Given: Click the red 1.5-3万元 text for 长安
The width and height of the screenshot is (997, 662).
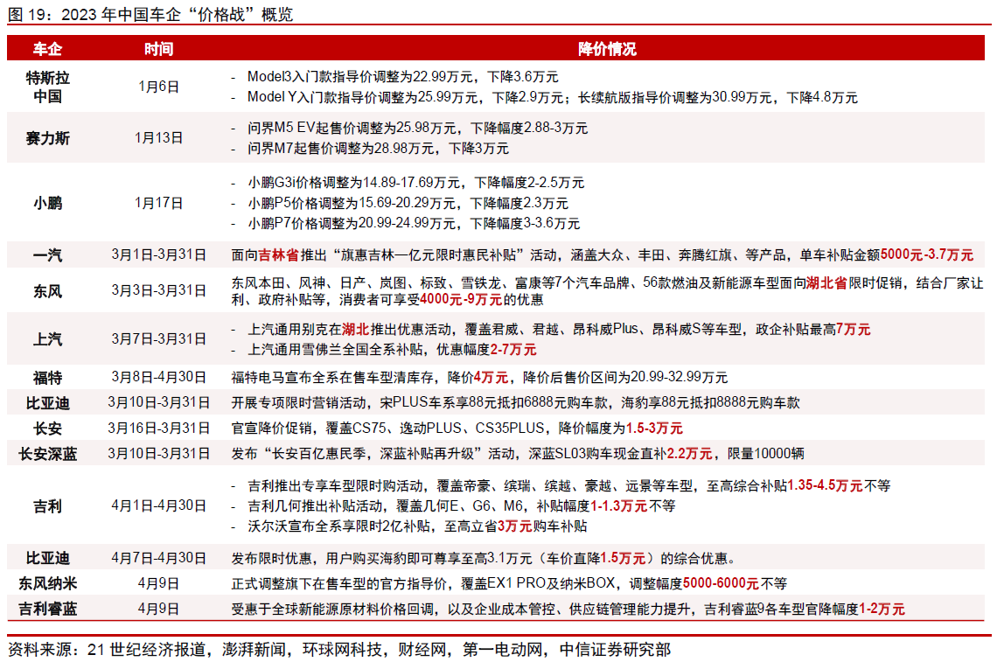Looking at the screenshot, I should coord(654,428).
